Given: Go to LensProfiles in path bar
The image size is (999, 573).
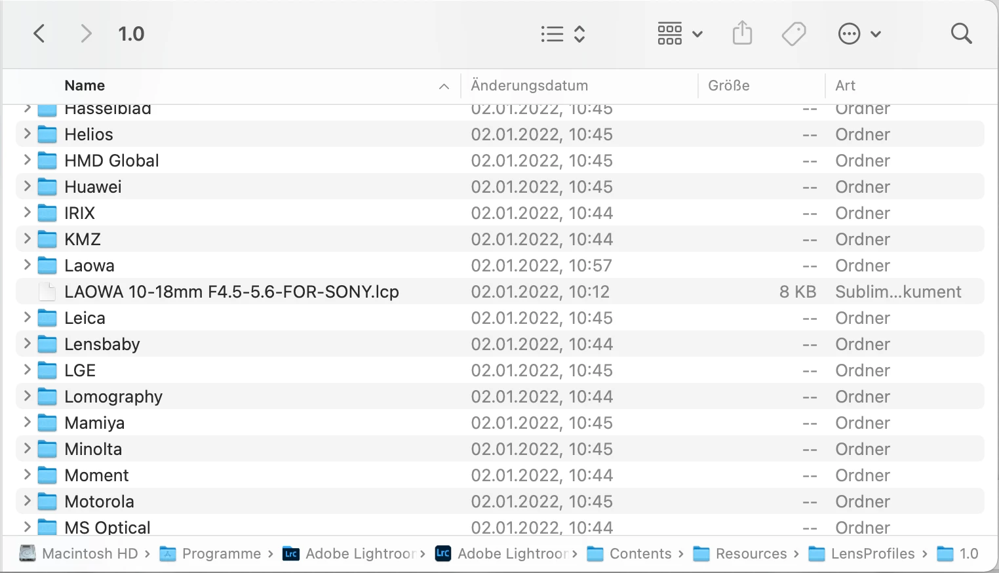Looking at the screenshot, I should pyautogui.click(x=861, y=554).
